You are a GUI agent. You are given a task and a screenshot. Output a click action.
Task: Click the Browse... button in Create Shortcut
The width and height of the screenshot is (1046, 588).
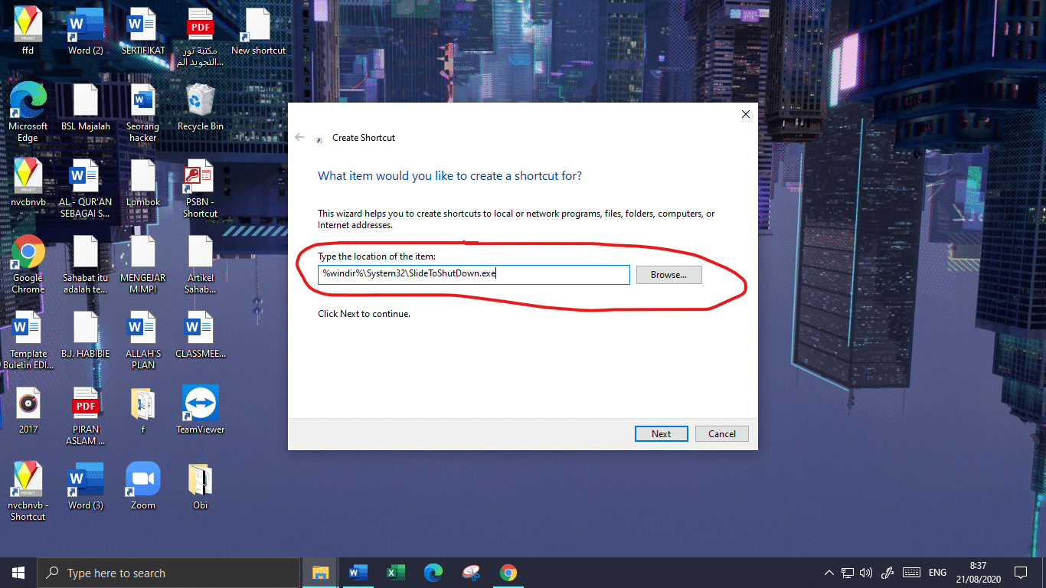[x=668, y=275]
